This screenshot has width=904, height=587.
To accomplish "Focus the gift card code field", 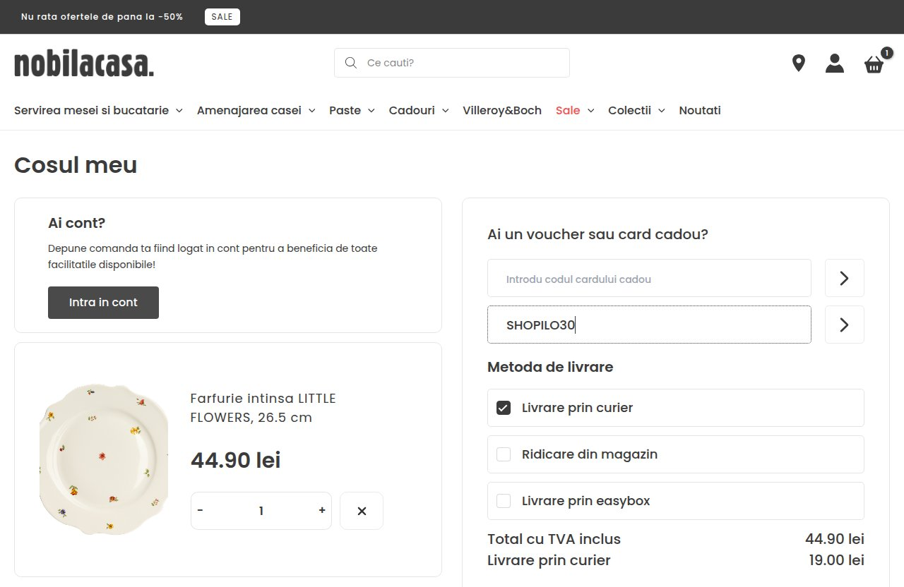I will pyautogui.click(x=649, y=278).
